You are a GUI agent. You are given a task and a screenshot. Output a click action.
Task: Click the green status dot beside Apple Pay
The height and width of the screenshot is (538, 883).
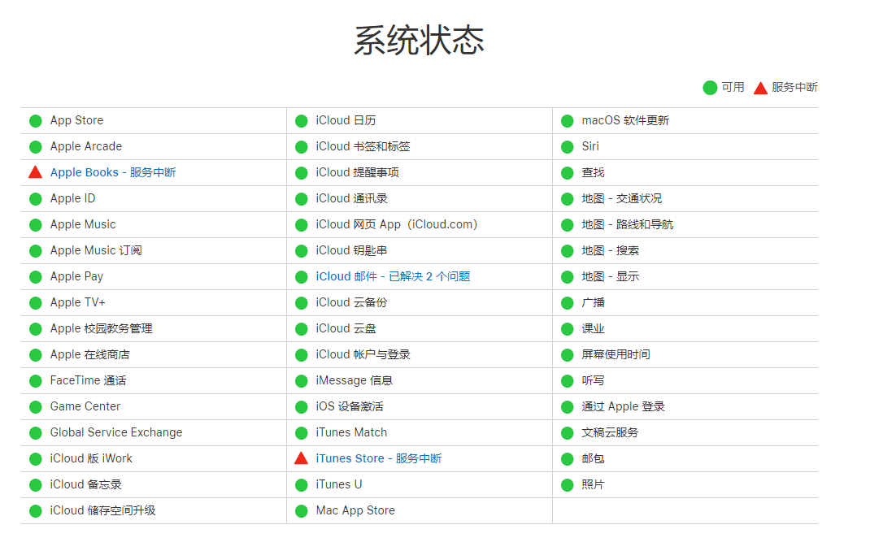pyautogui.click(x=35, y=276)
